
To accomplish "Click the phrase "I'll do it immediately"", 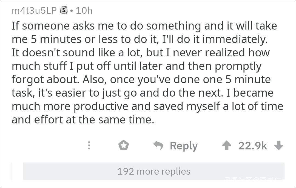I will tap(215, 39).
